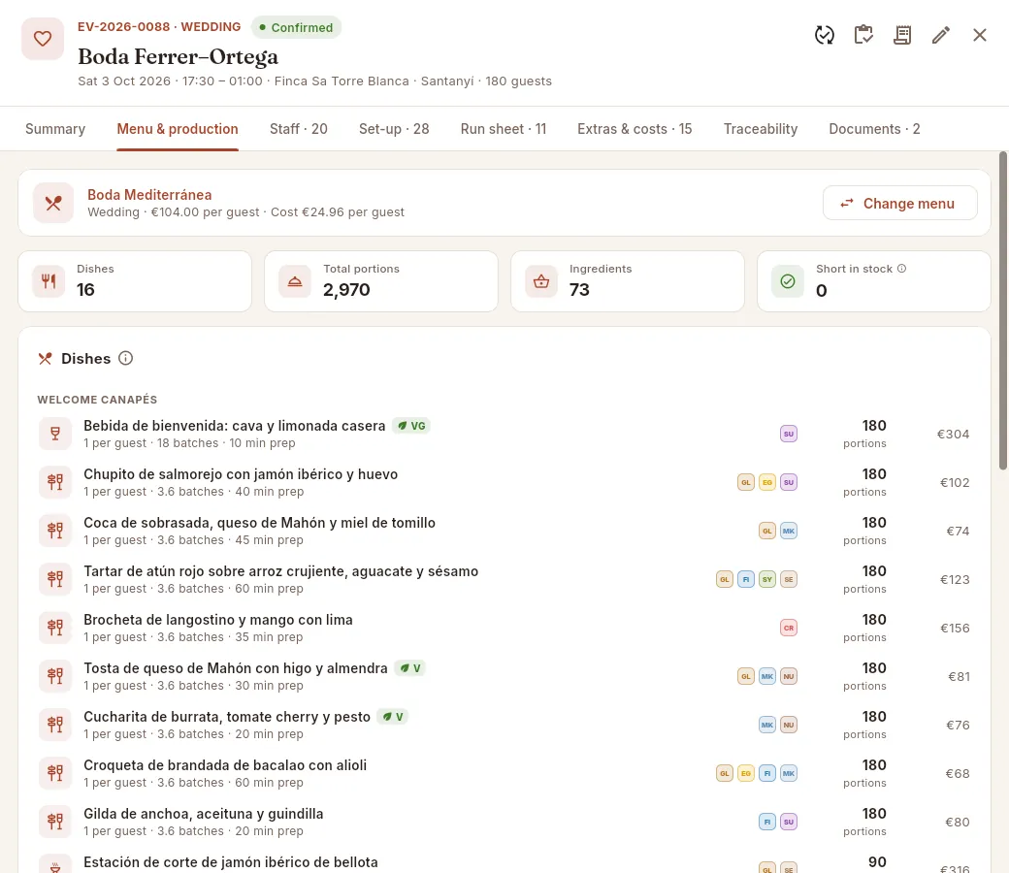Open the clipboard checklist icon in header
Screen dimensions: 1009x873
(863, 35)
